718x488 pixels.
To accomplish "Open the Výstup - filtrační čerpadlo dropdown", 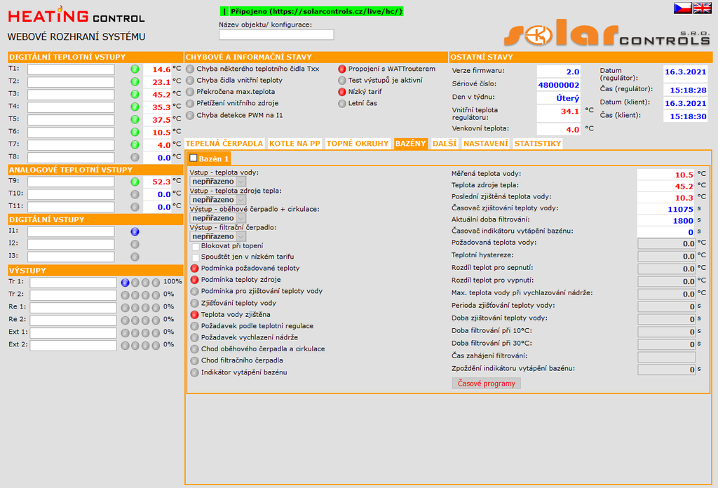I will pos(218,236).
